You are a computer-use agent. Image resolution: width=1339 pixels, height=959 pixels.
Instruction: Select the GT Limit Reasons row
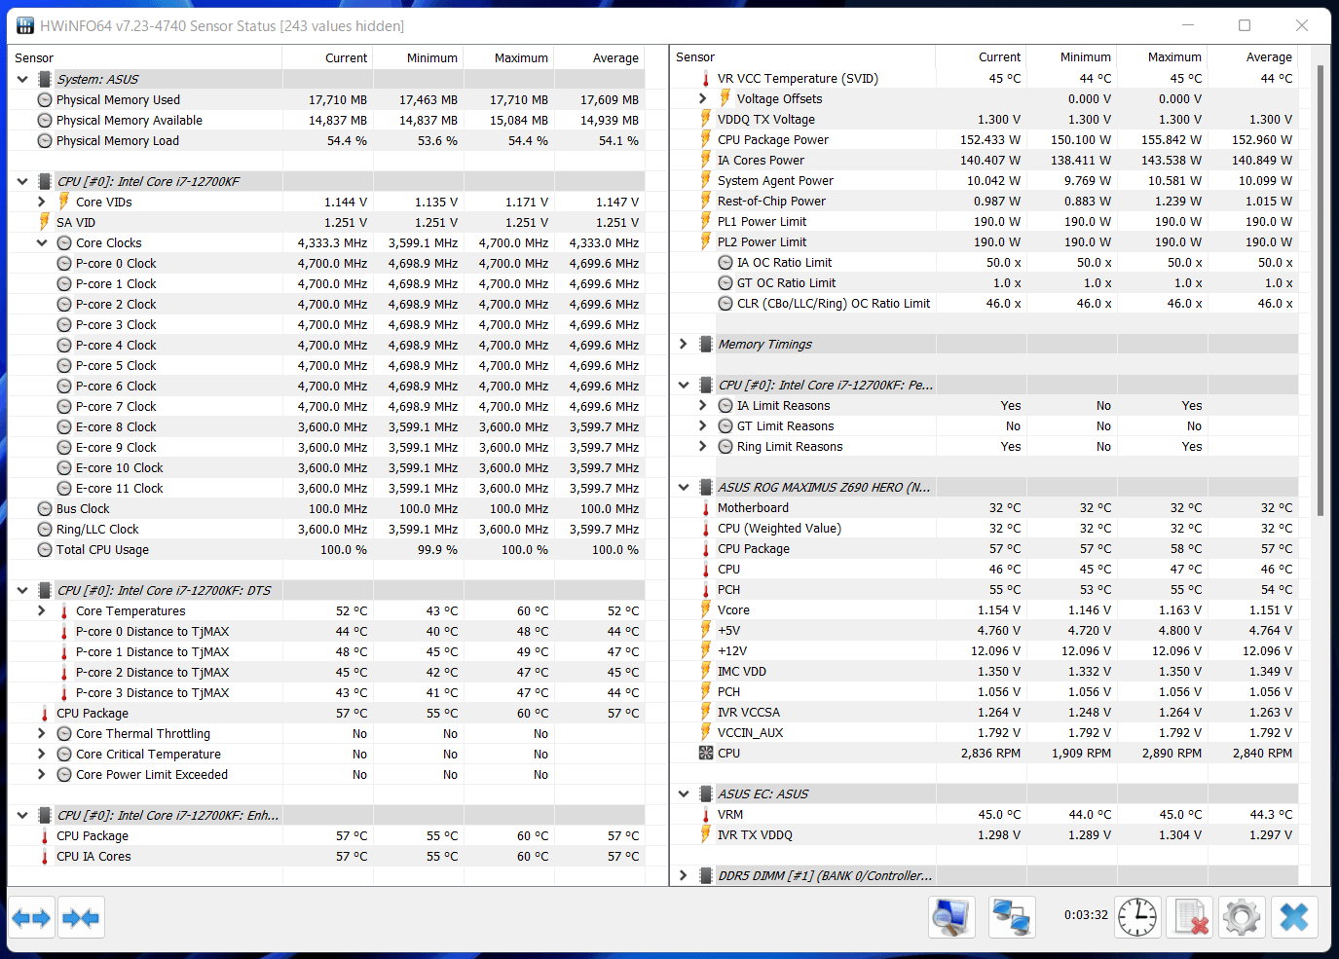point(985,426)
